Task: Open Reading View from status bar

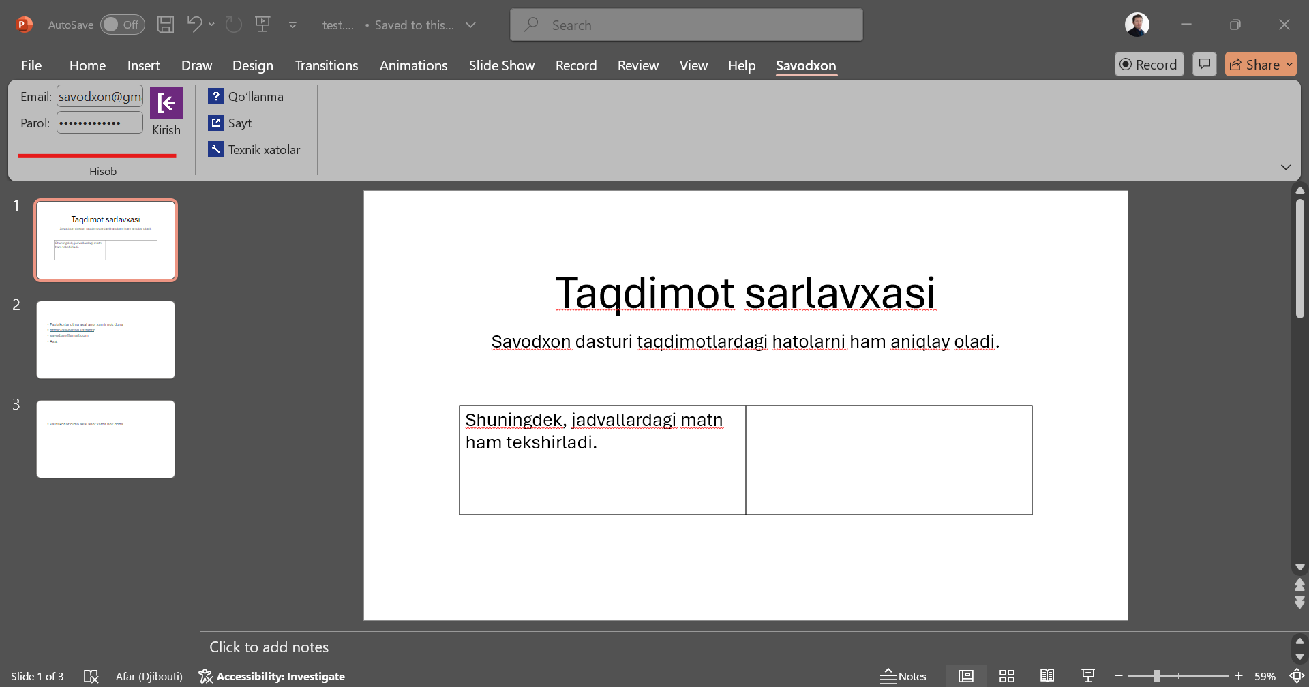Action: (1047, 676)
